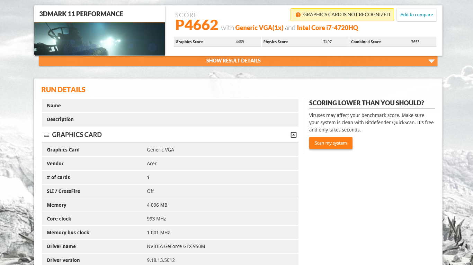473x265 pixels.
Task: Click the Add to compare button
Action: point(417,15)
